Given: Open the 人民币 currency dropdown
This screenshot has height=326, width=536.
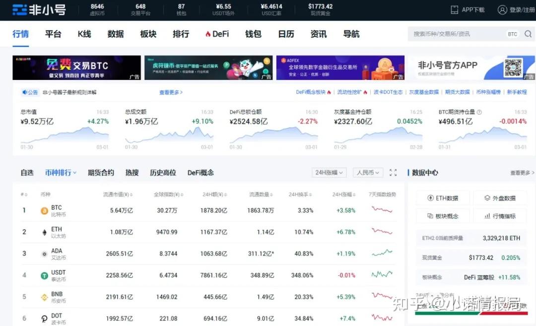Looking at the screenshot, I should point(368,173).
